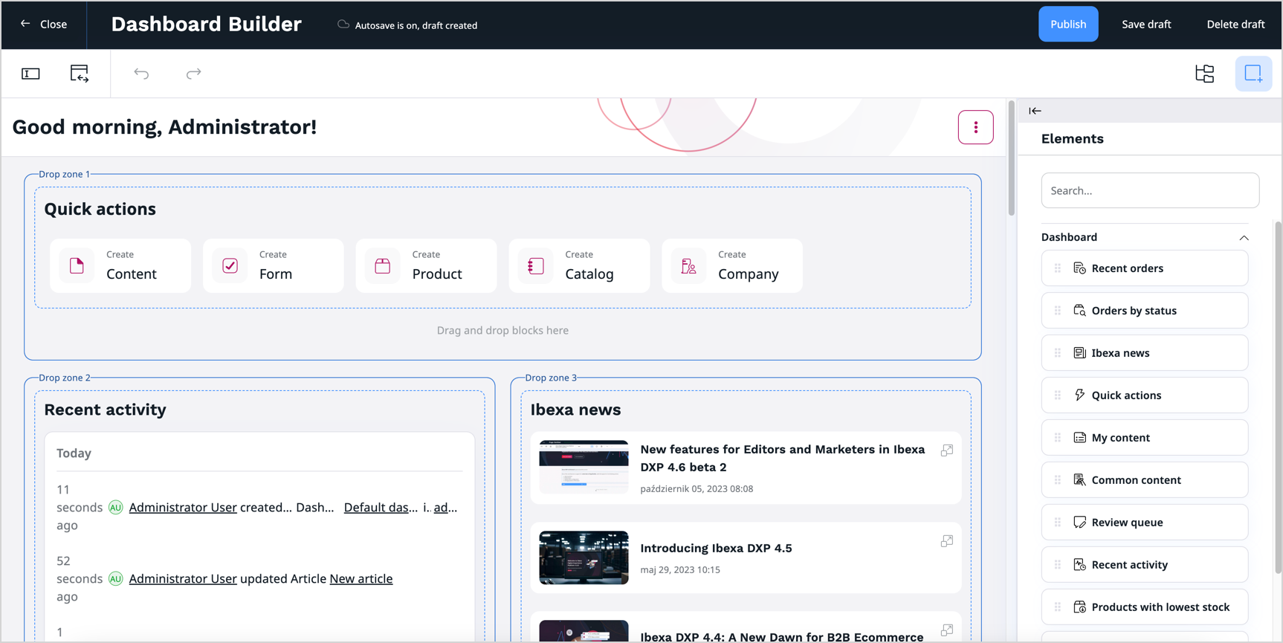
Task: Click the main canvas vertical scrollbar
Action: click(x=1011, y=160)
